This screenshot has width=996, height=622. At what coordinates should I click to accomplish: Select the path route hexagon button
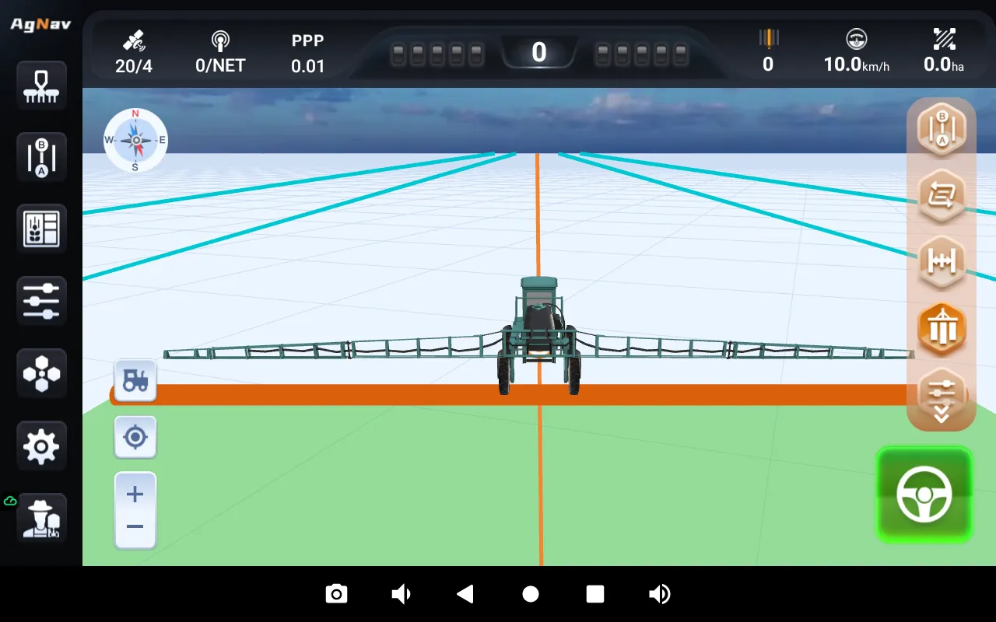(942, 194)
